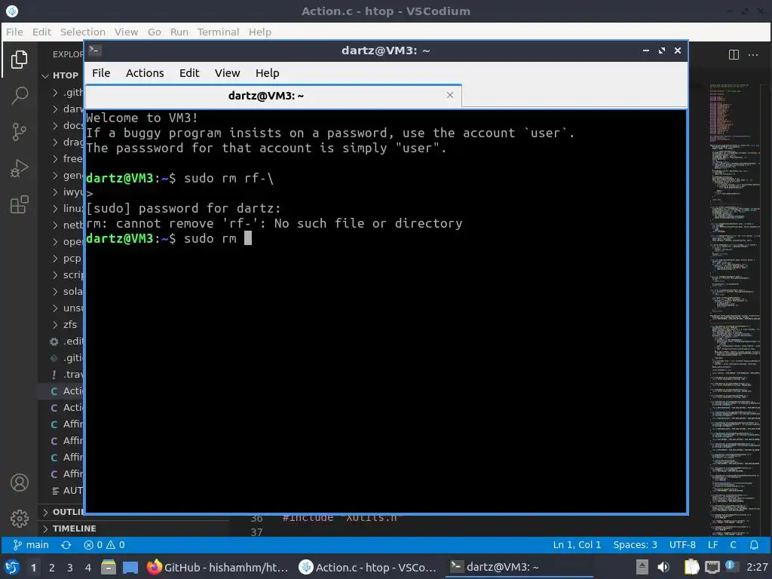Change encoding via UTF-8 status item
This screenshot has height=579, width=772.
pyautogui.click(x=682, y=545)
